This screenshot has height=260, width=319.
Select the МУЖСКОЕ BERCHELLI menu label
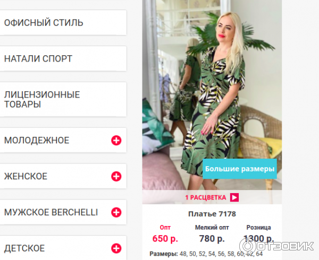(51, 212)
